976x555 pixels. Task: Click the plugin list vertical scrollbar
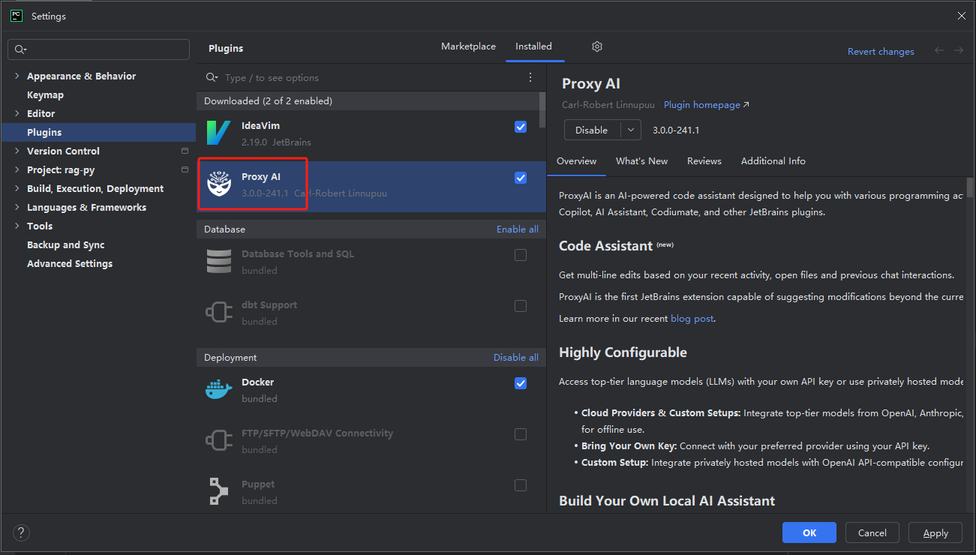tap(542, 110)
